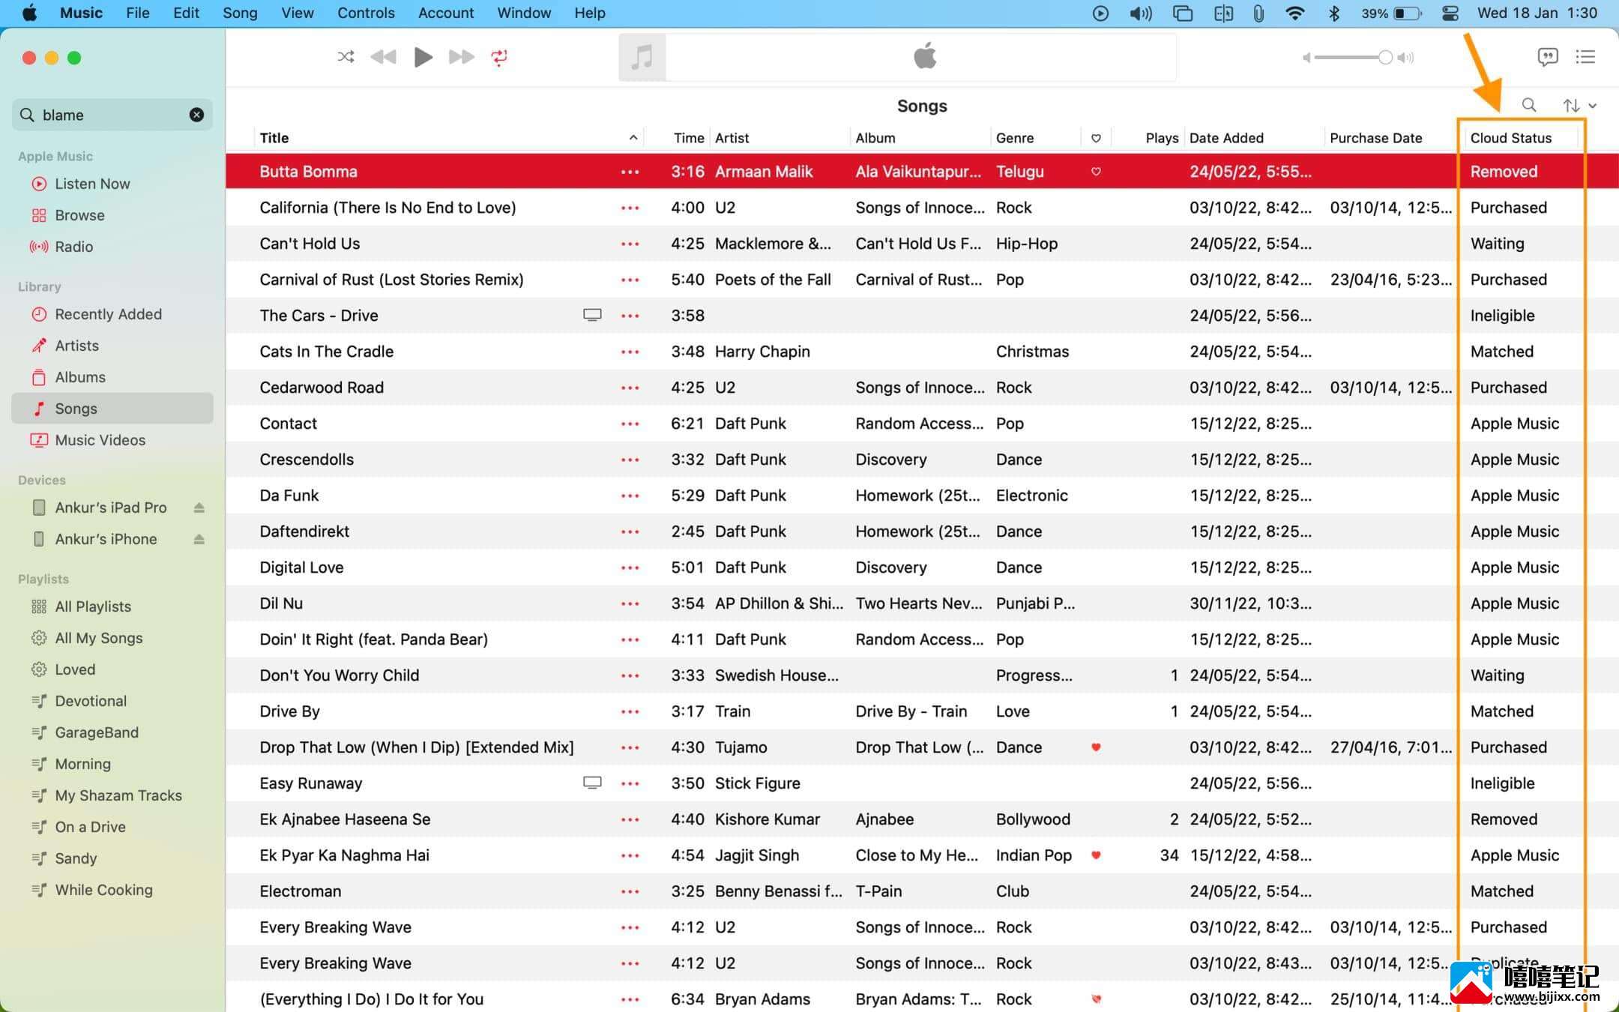Viewport: 1619px width, 1012px height.
Task: Open the Song menu
Action: (x=240, y=13)
